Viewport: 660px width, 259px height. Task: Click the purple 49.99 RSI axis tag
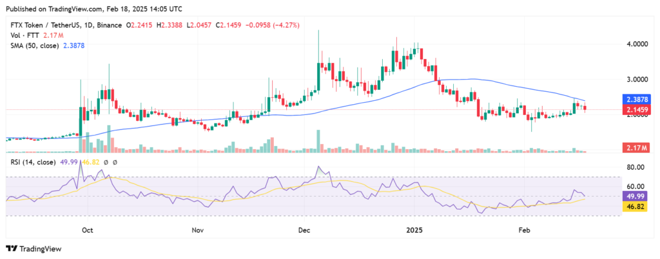(x=637, y=195)
